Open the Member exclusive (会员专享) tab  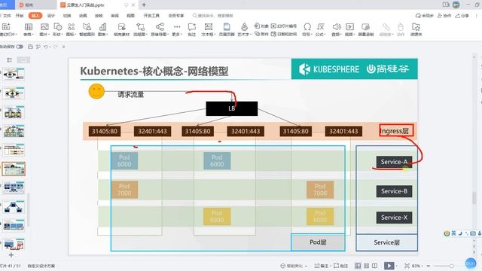175,16
